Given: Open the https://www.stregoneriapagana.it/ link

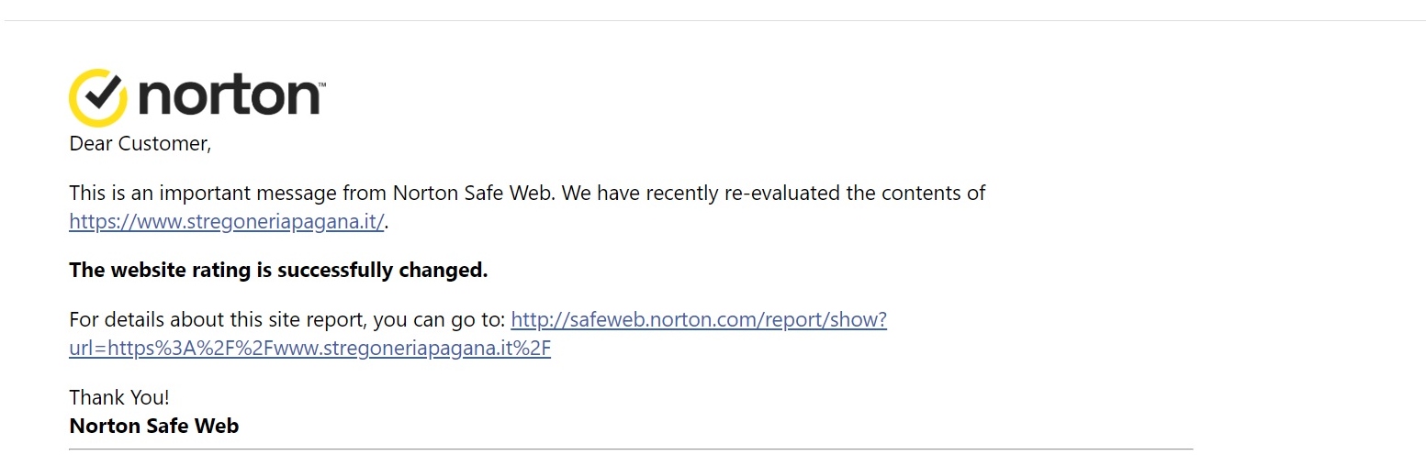Looking at the screenshot, I should click(227, 221).
